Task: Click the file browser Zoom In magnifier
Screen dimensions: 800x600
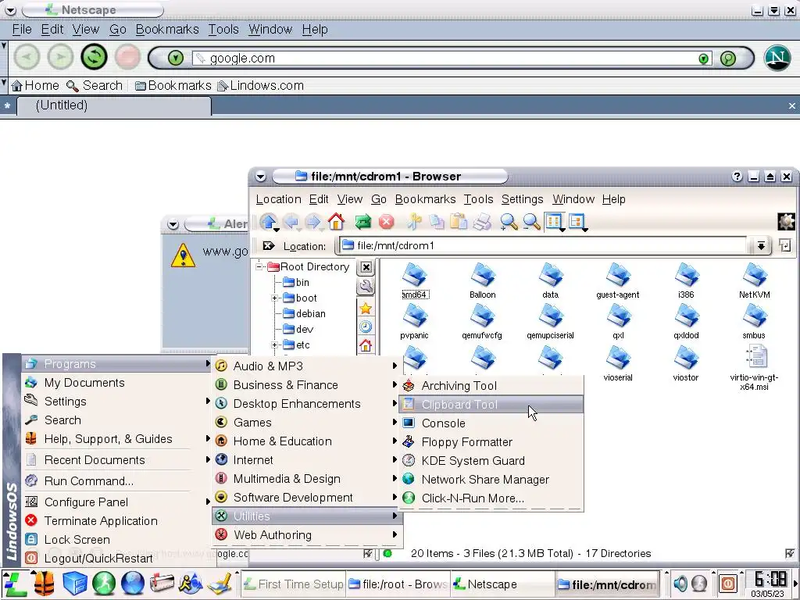Action: pos(508,222)
